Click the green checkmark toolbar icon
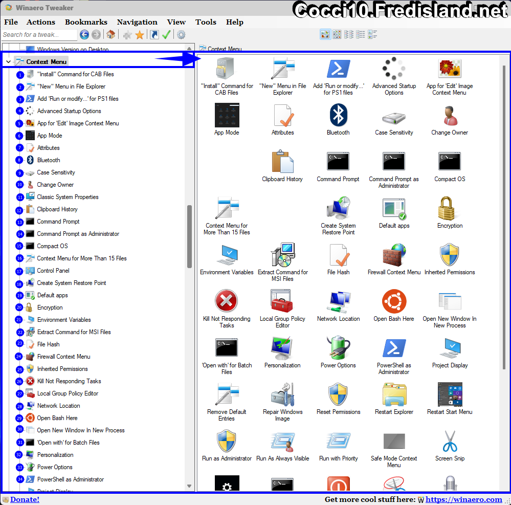This screenshot has height=505, width=511. click(166, 35)
